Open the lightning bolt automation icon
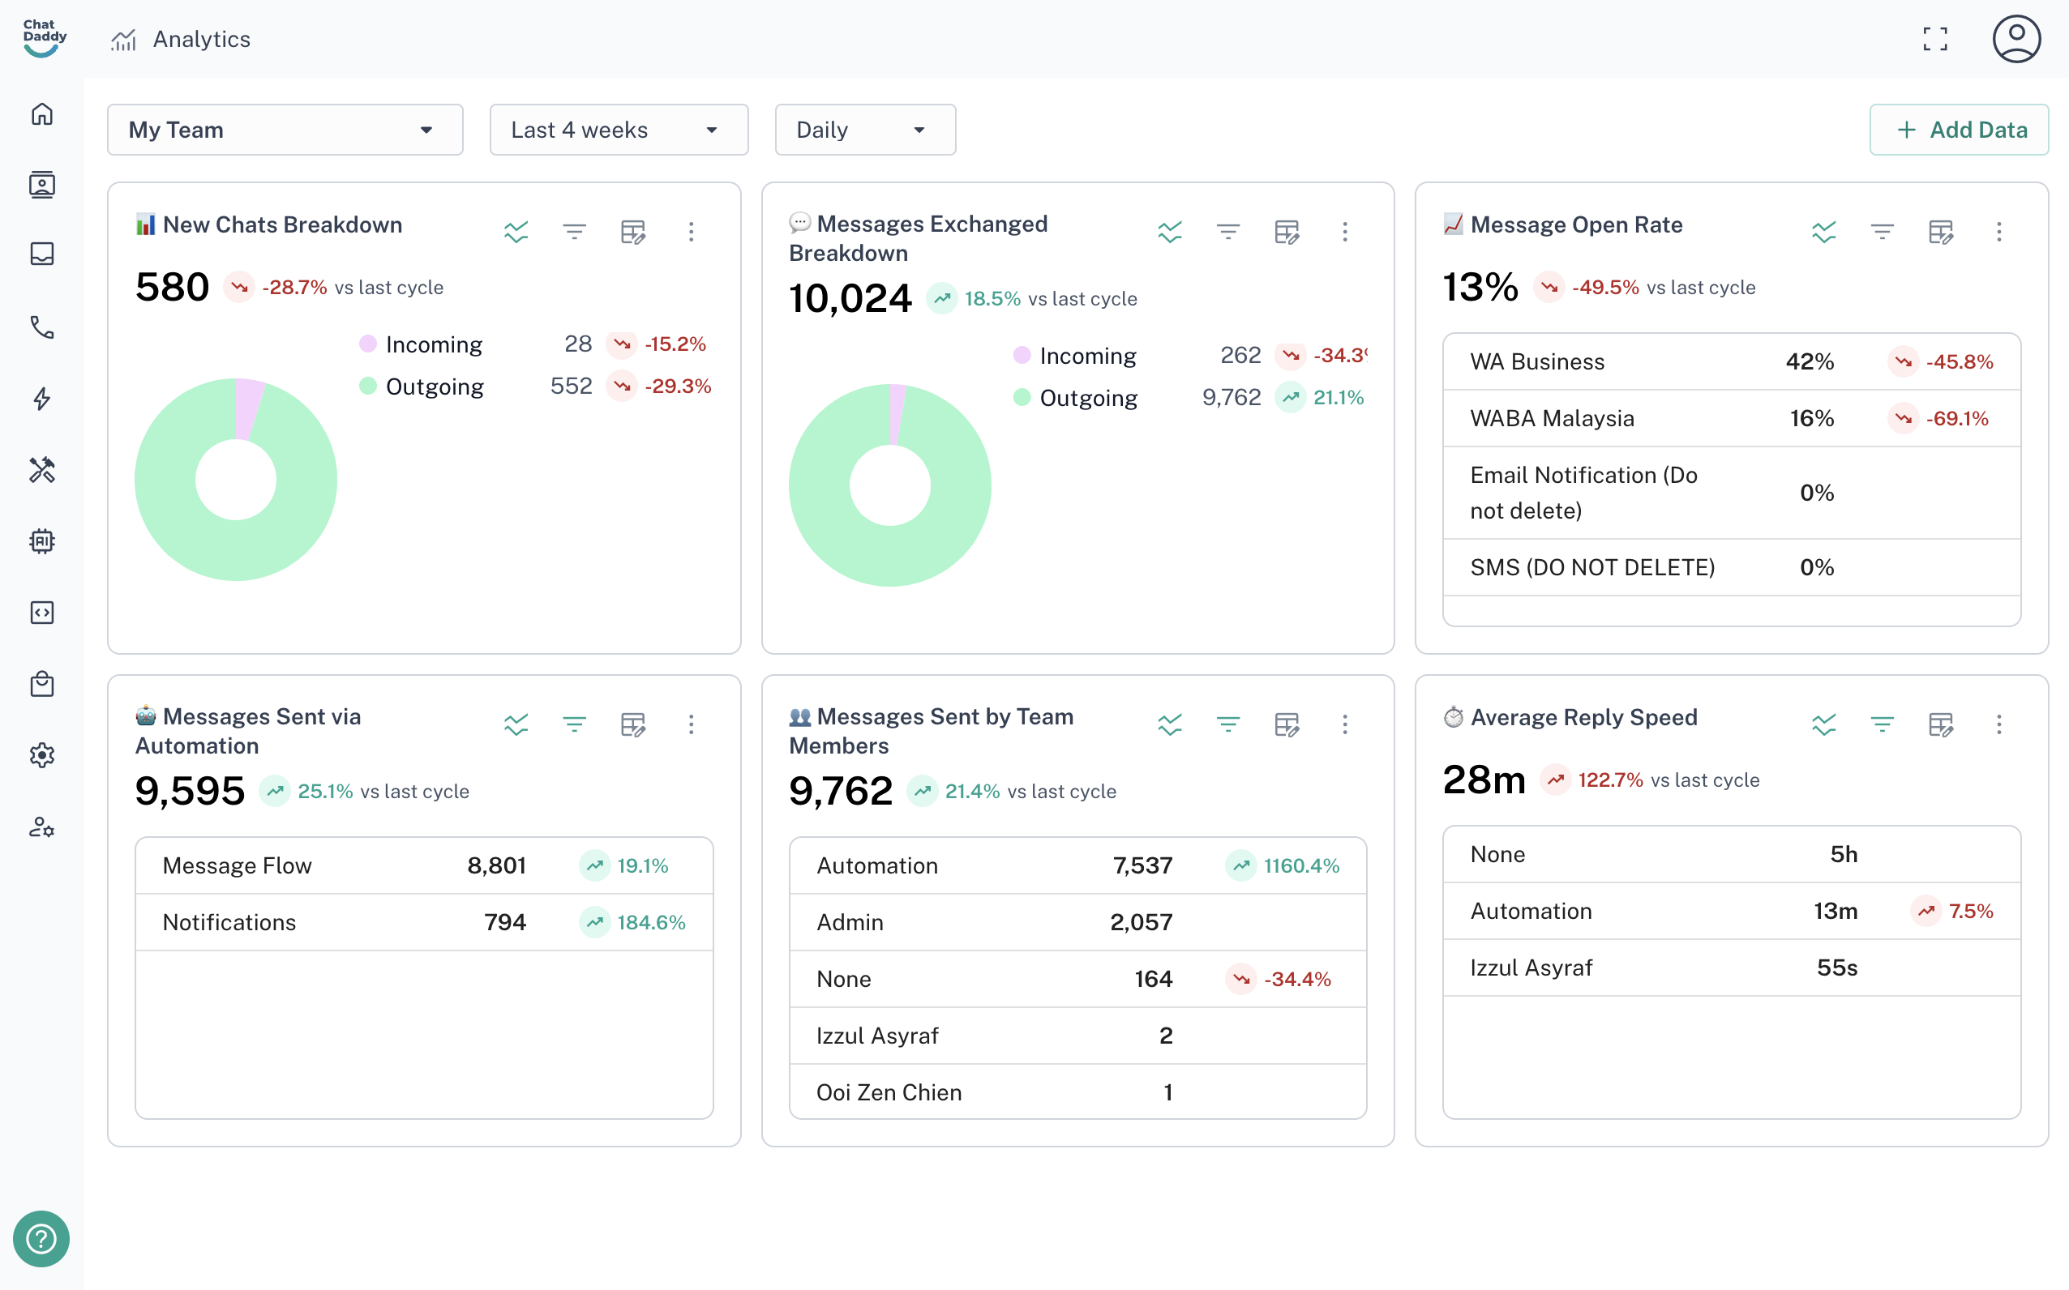The width and height of the screenshot is (2069, 1290). click(42, 399)
